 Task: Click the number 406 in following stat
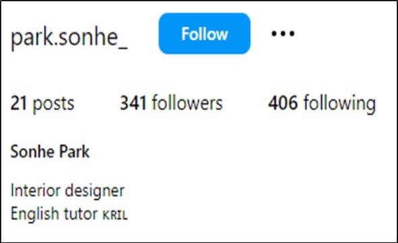tap(283, 103)
